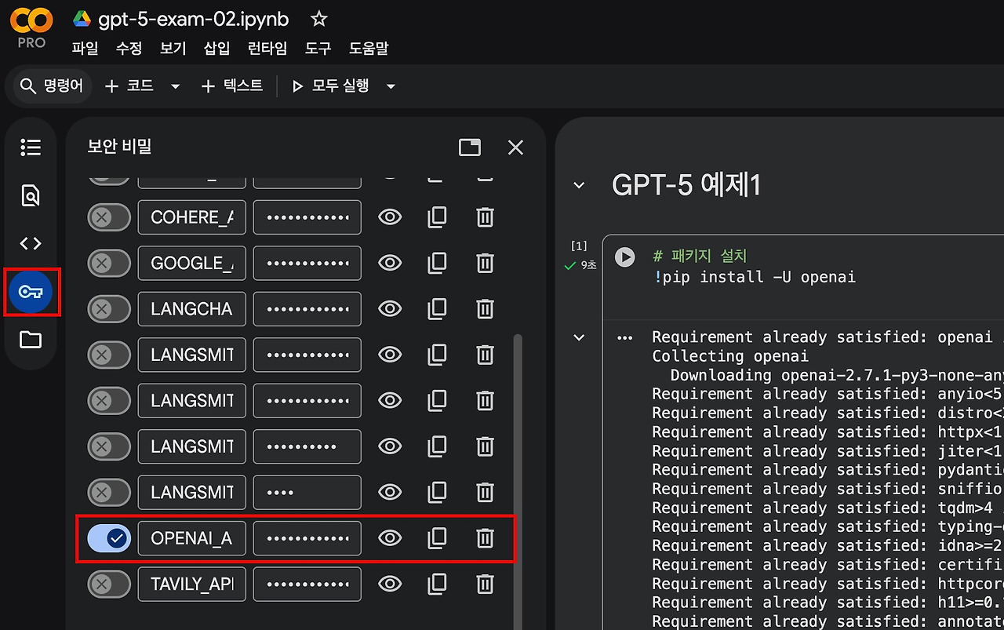Add a new 텍스트 cell
Viewport: 1004px width, 630px height.
(232, 86)
